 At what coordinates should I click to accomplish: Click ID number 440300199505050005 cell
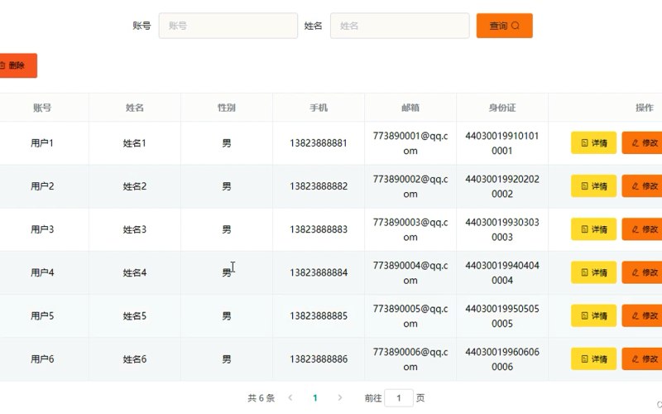502,315
